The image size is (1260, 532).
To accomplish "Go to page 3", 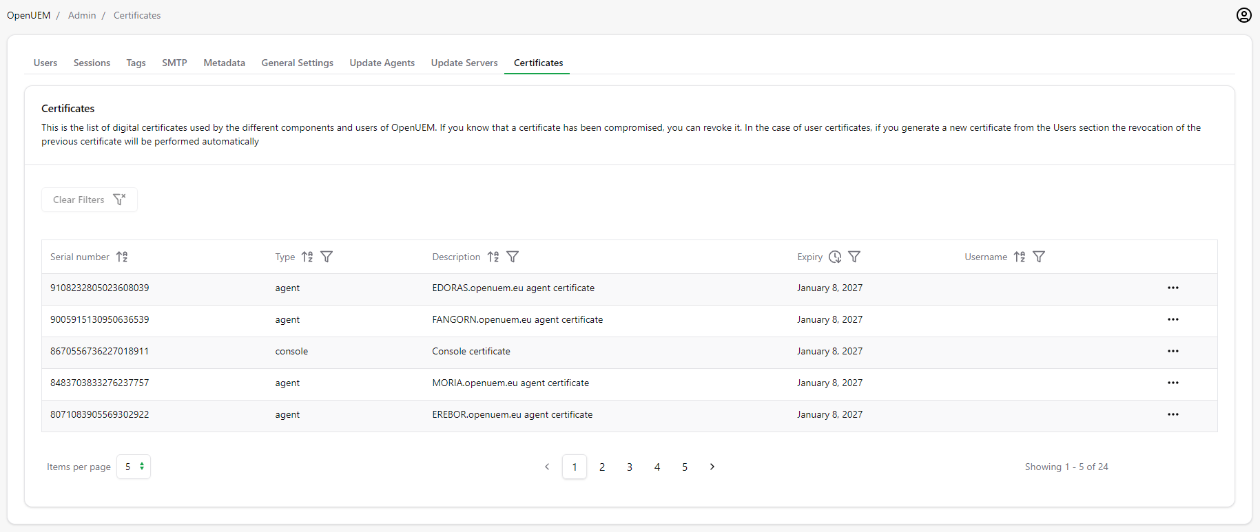I will coord(630,467).
